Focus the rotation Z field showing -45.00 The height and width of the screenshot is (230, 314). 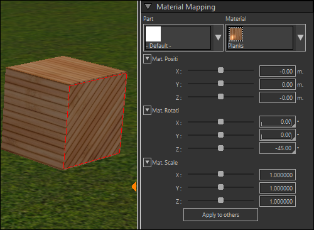tap(278, 148)
